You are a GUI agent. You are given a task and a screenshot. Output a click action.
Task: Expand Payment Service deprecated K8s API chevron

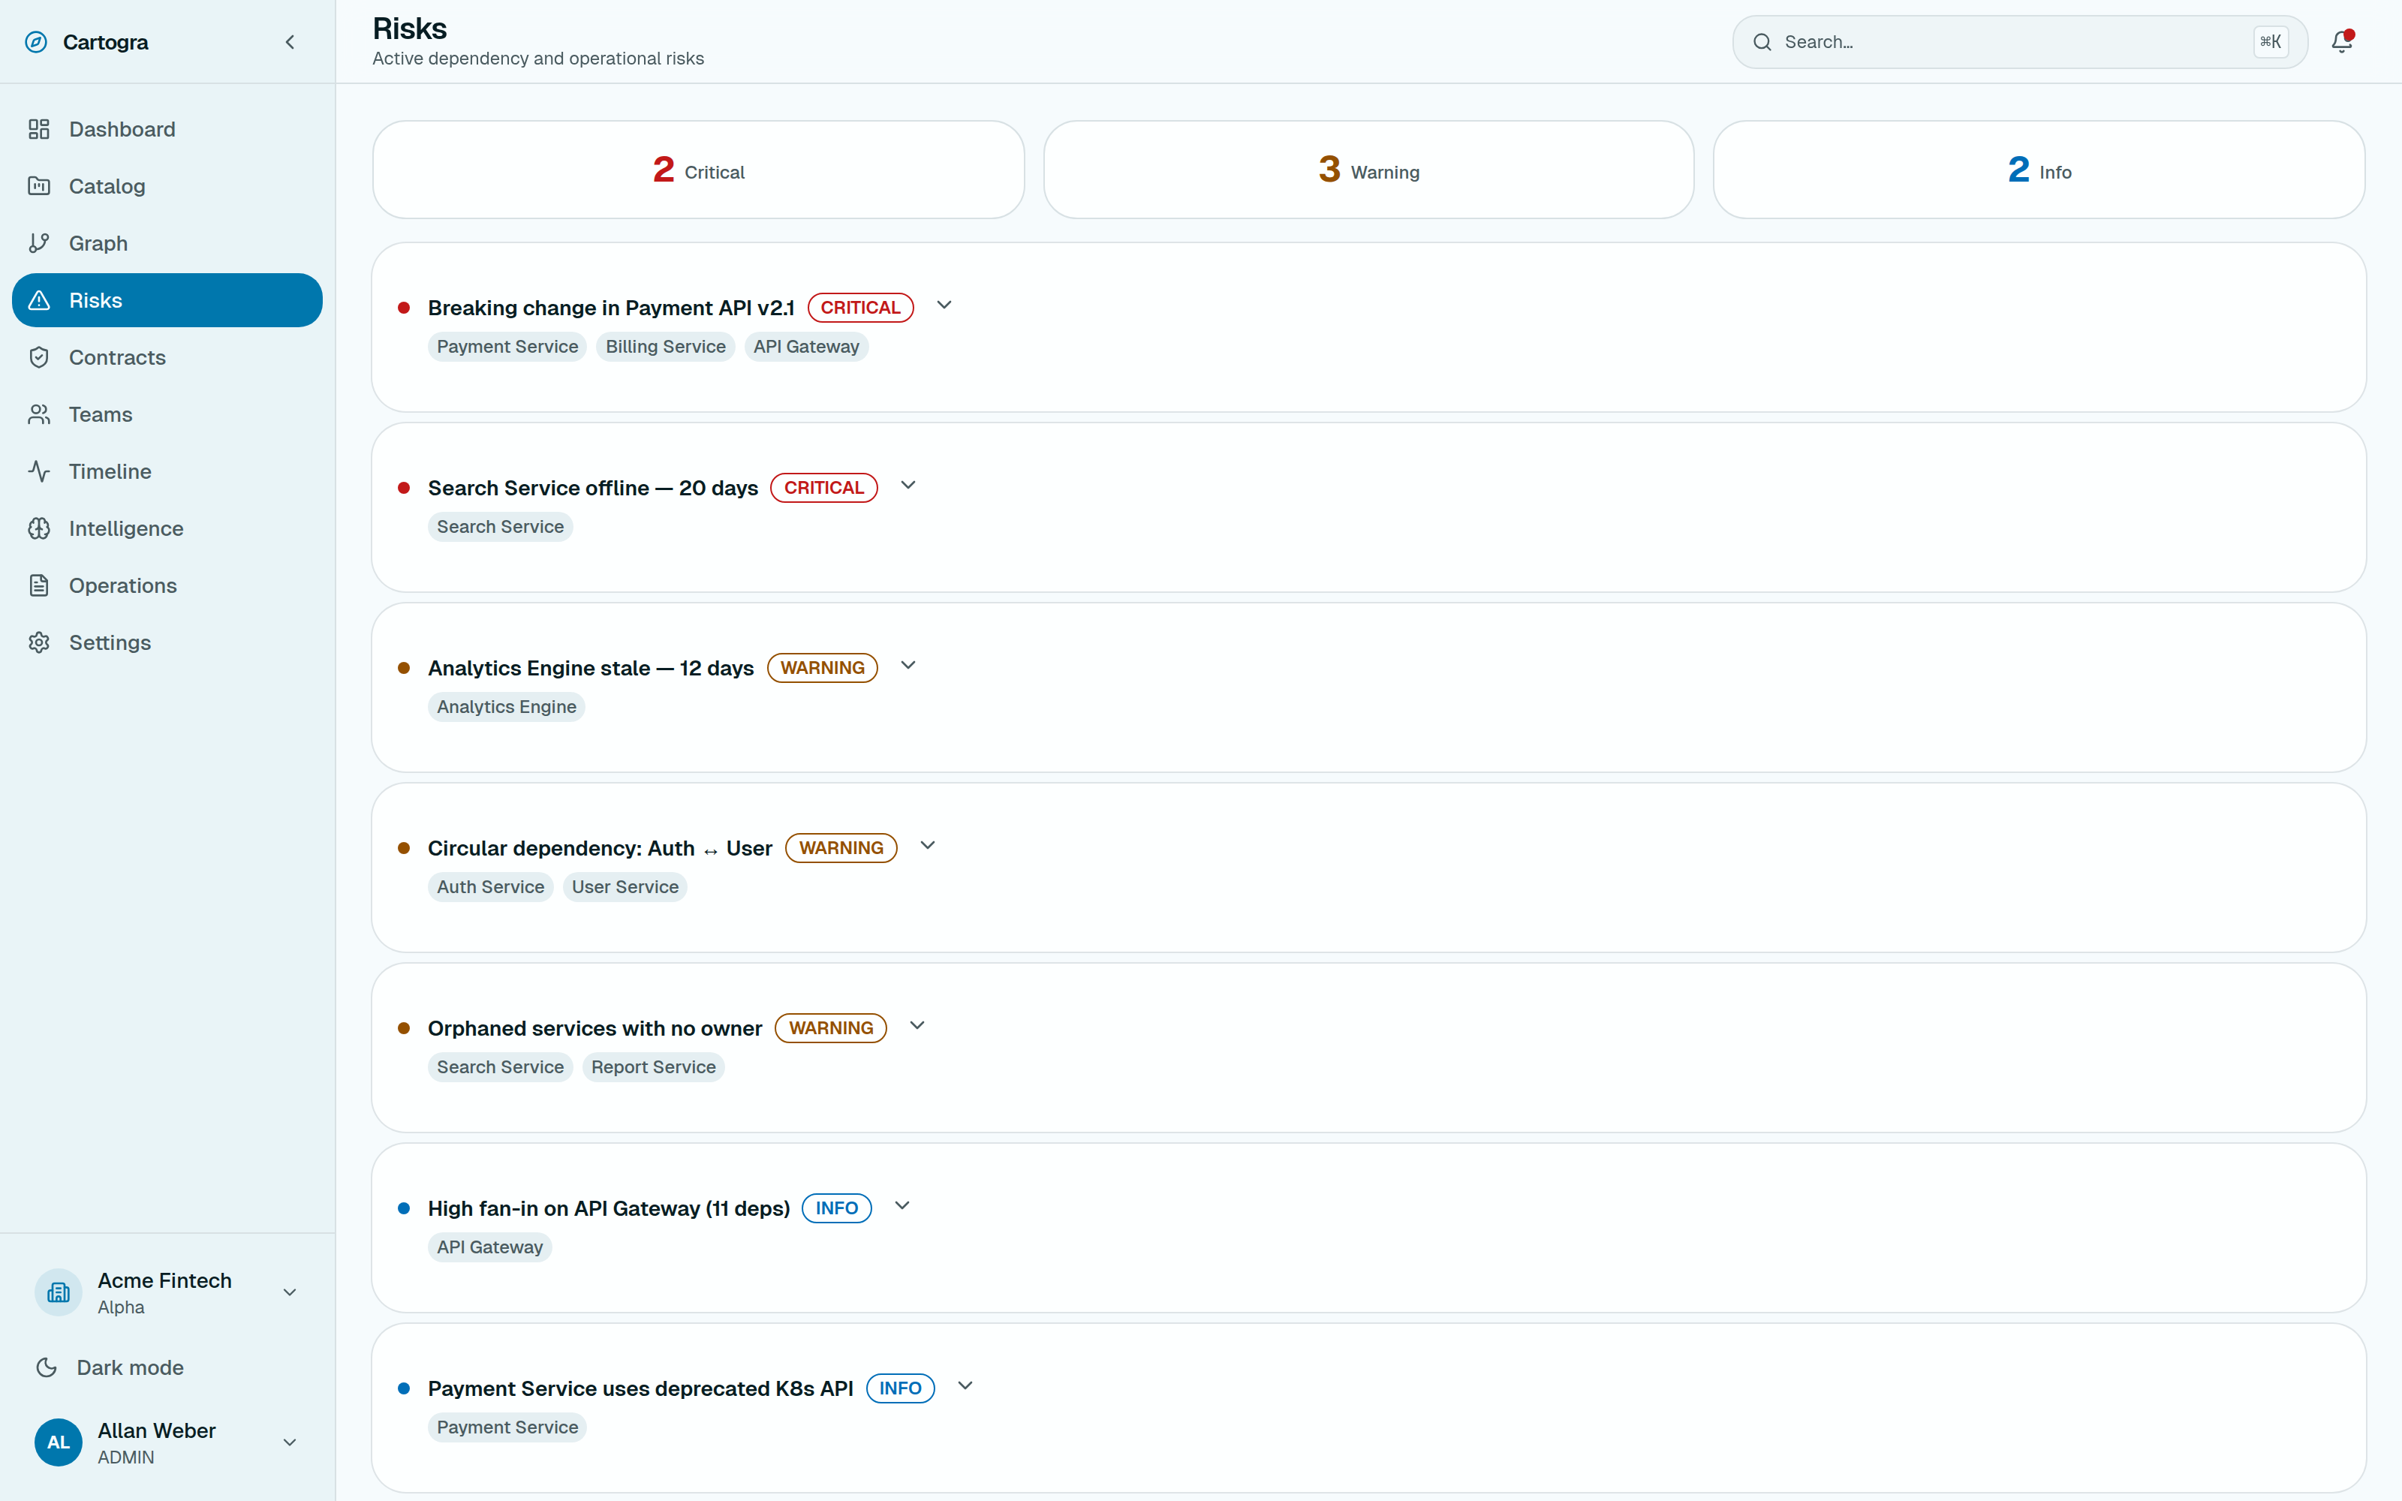click(965, 1386)
